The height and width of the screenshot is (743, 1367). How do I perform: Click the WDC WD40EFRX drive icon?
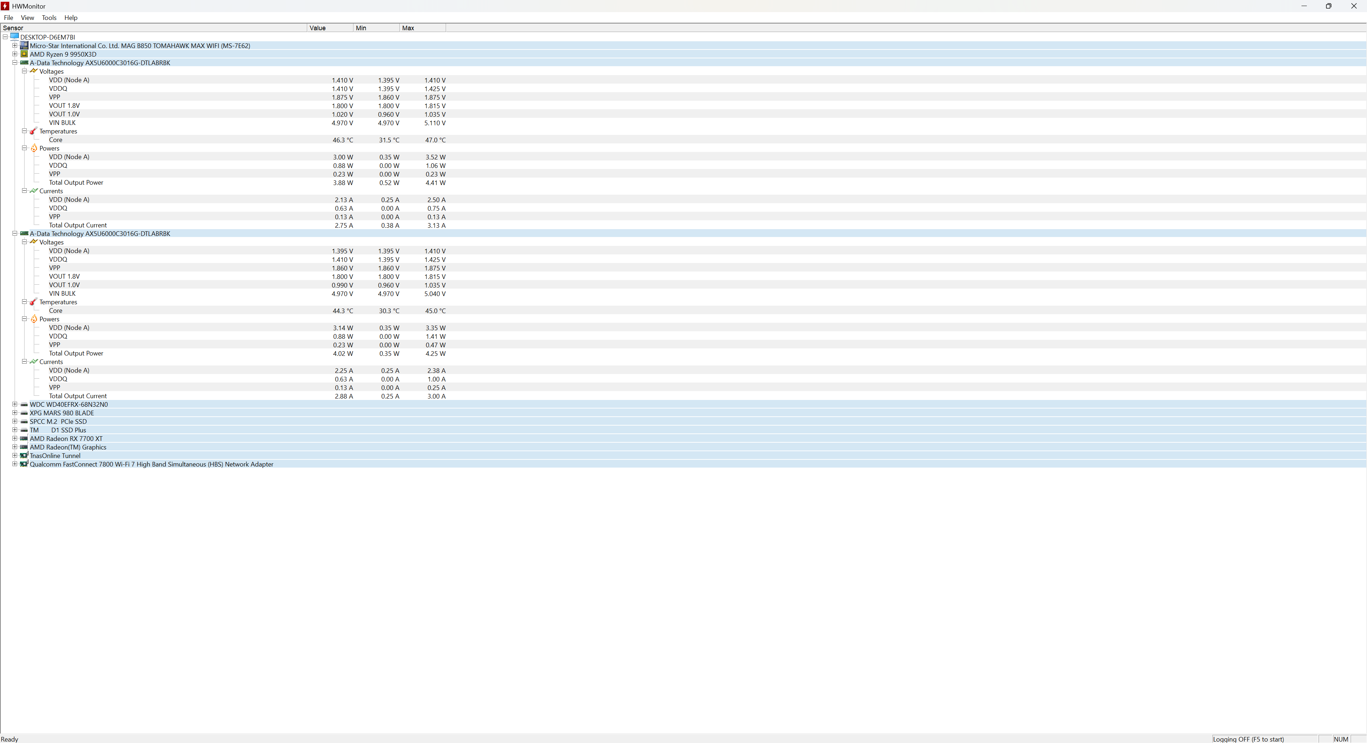point(24,405)
